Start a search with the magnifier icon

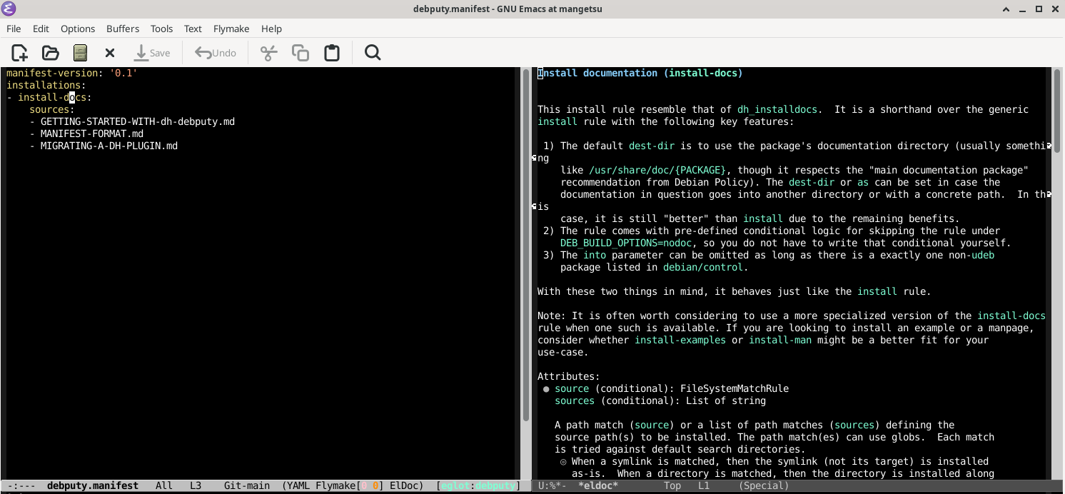pos(373,53)
